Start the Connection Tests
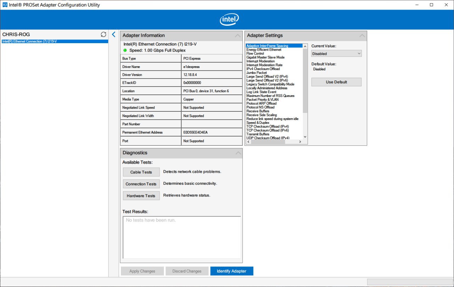Viewport: 454px width, 287px height. 141,184
